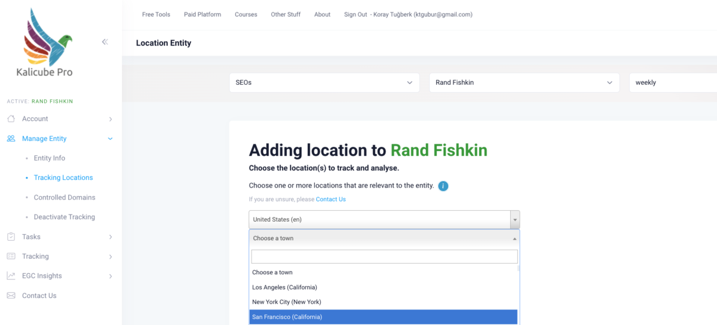
Task: Open the SEOs dropdown
Action: [x=324, y=82]
